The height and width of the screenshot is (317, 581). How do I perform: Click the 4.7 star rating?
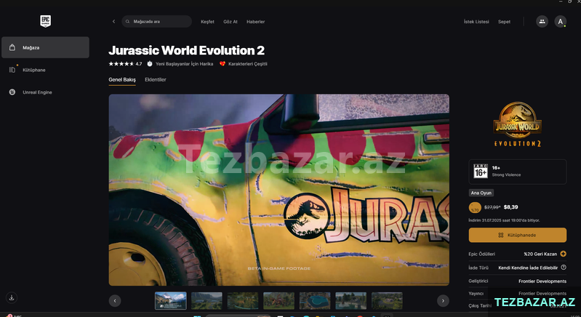125,64
